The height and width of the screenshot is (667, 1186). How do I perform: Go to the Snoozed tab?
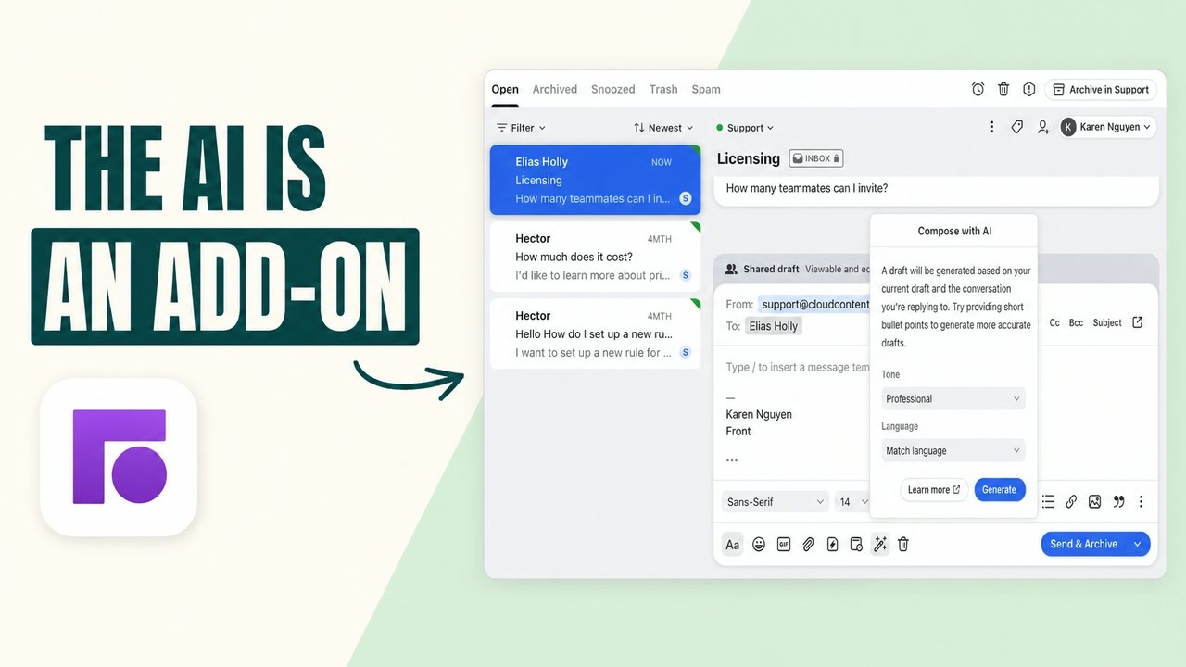pos(613,90)
